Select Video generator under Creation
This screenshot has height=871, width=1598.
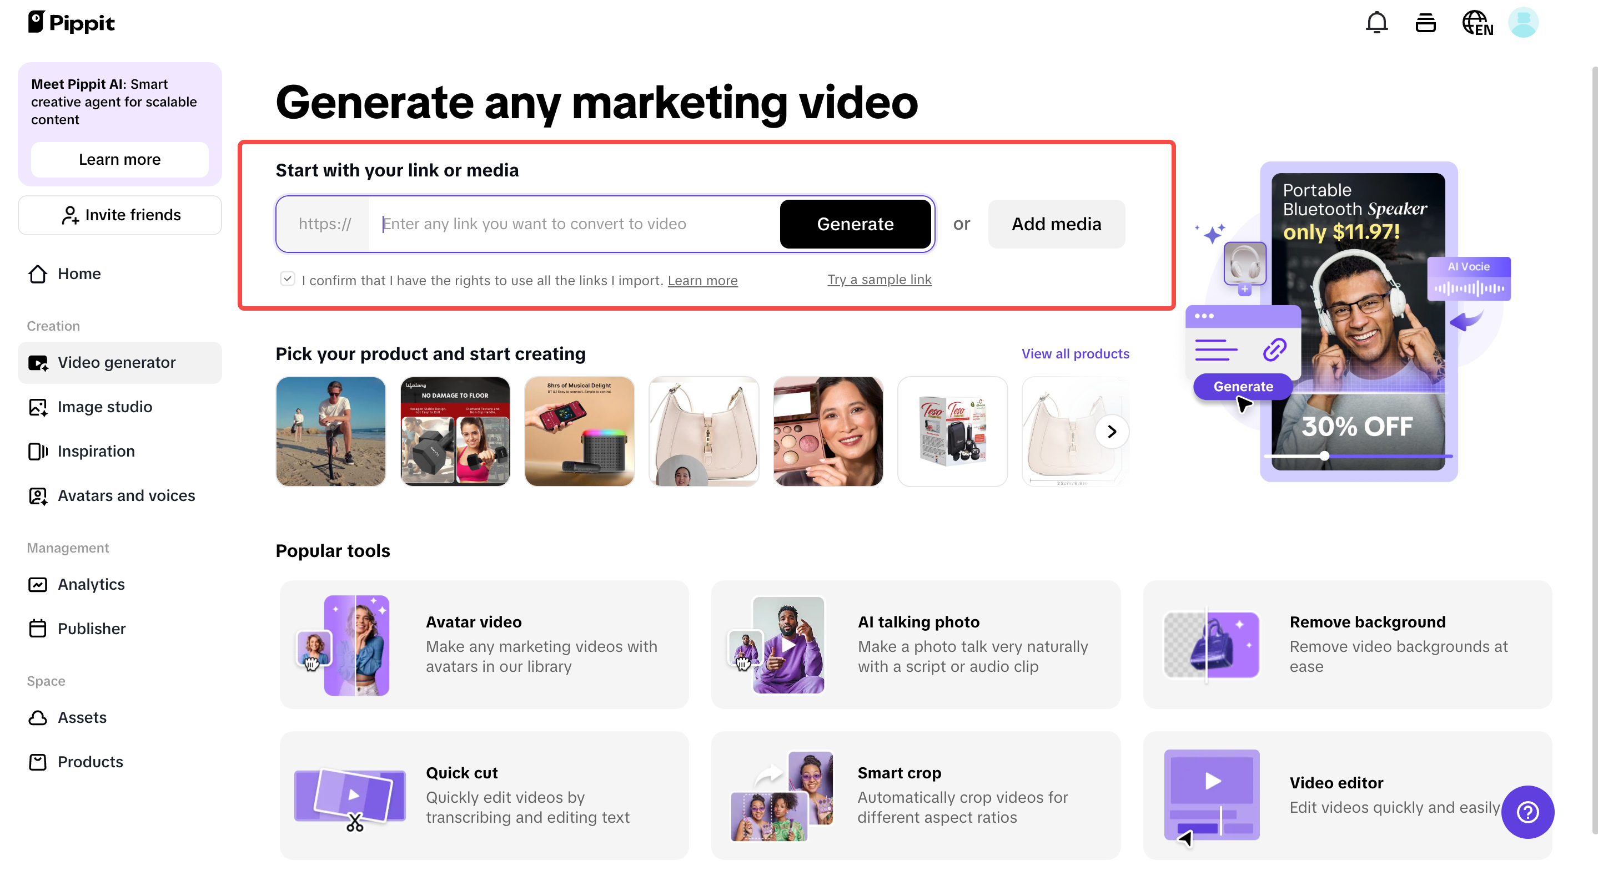point(116,363)
